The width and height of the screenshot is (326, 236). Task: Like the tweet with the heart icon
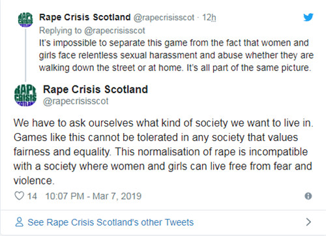[19, 196]
